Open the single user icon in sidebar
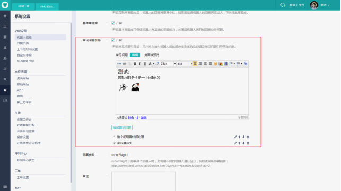The width and height of the screenshot is (341, 191). [5, 48]
